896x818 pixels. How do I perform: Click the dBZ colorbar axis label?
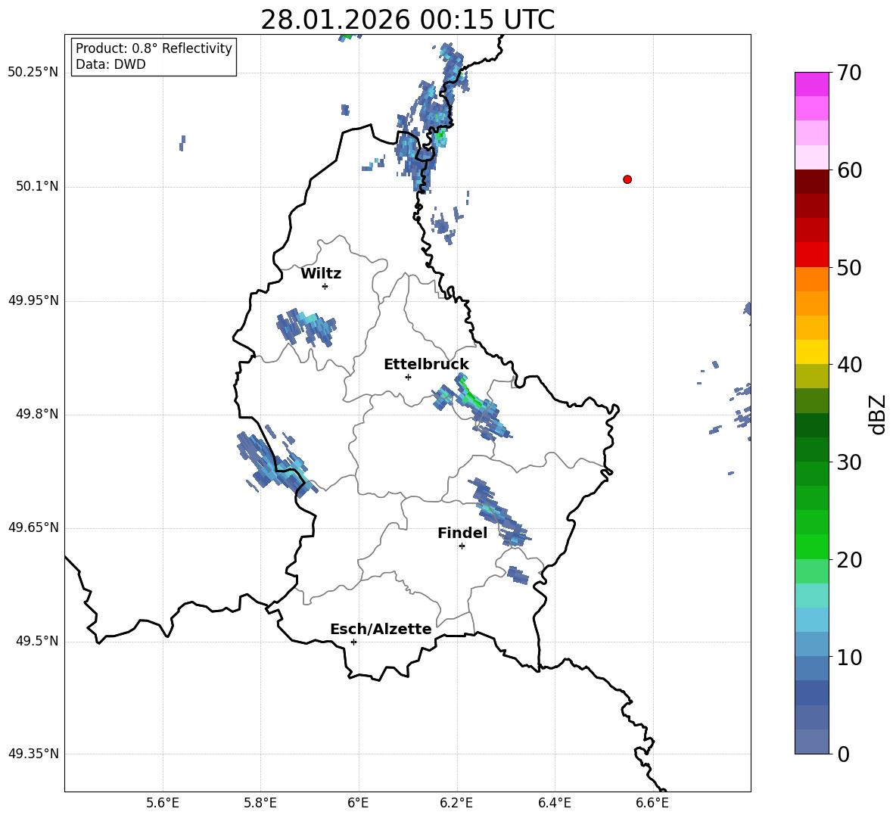[877, 414]
